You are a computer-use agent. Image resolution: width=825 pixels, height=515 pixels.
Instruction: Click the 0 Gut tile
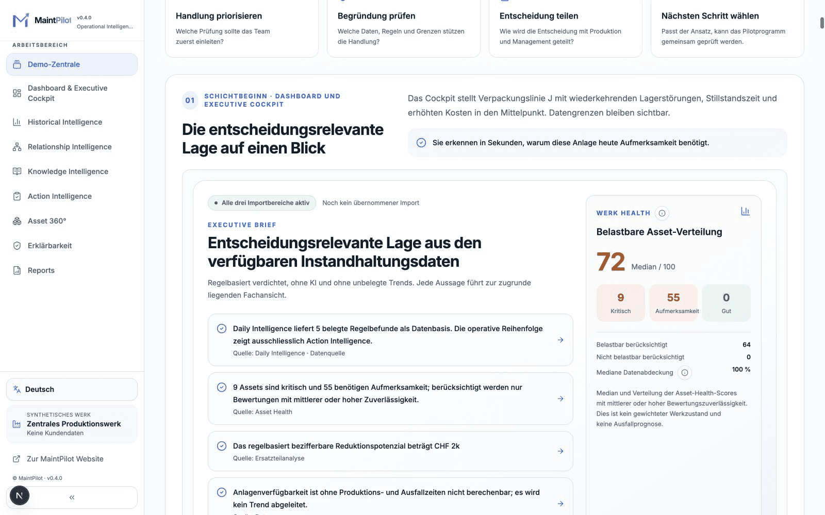(727, 303)
